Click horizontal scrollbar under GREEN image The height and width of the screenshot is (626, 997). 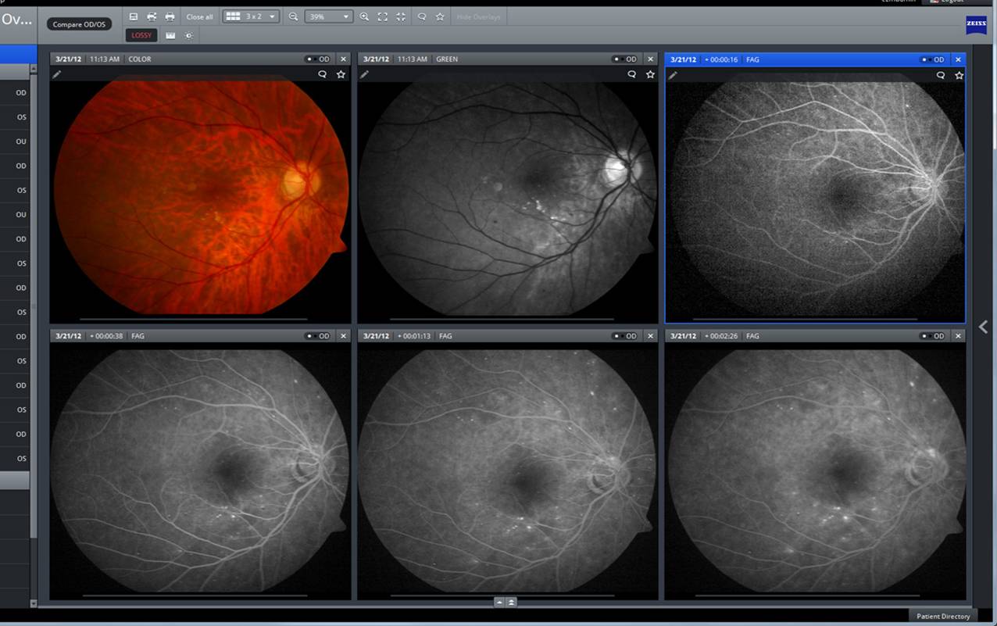(502, 319)
